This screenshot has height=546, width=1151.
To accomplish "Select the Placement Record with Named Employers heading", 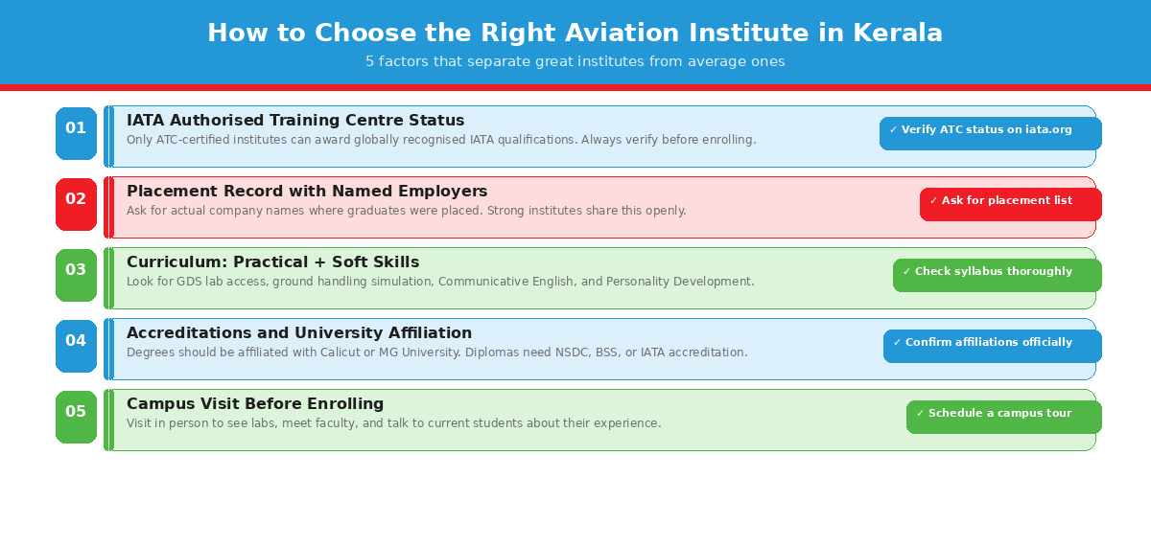I will tap(307, 192).
